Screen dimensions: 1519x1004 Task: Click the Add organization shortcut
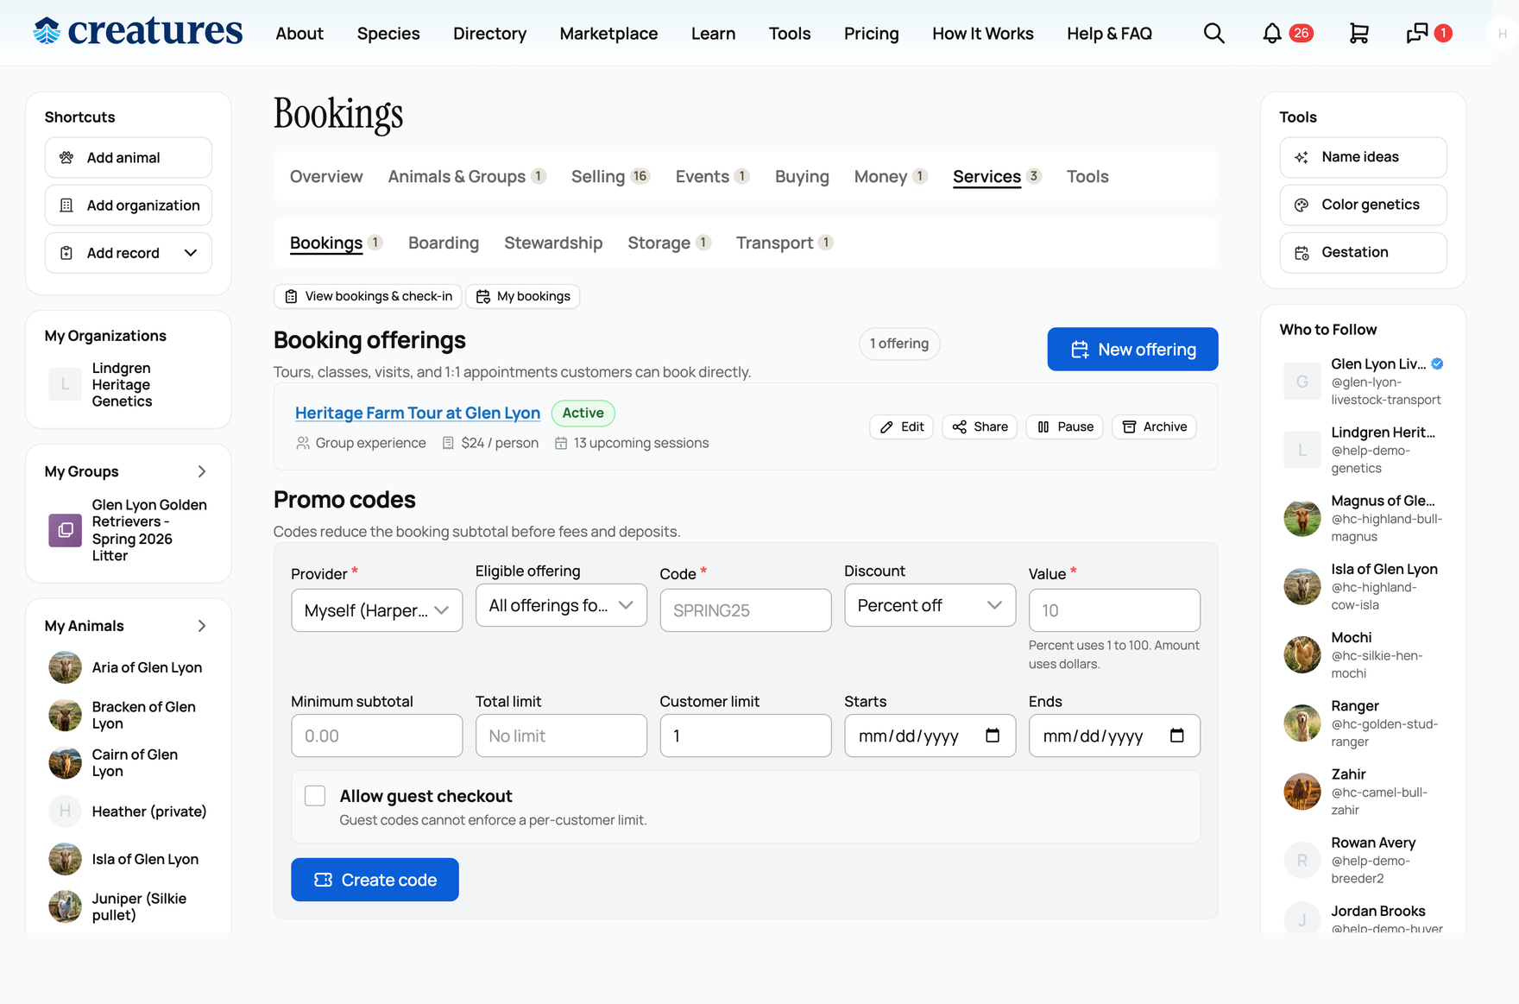point(128,205)
